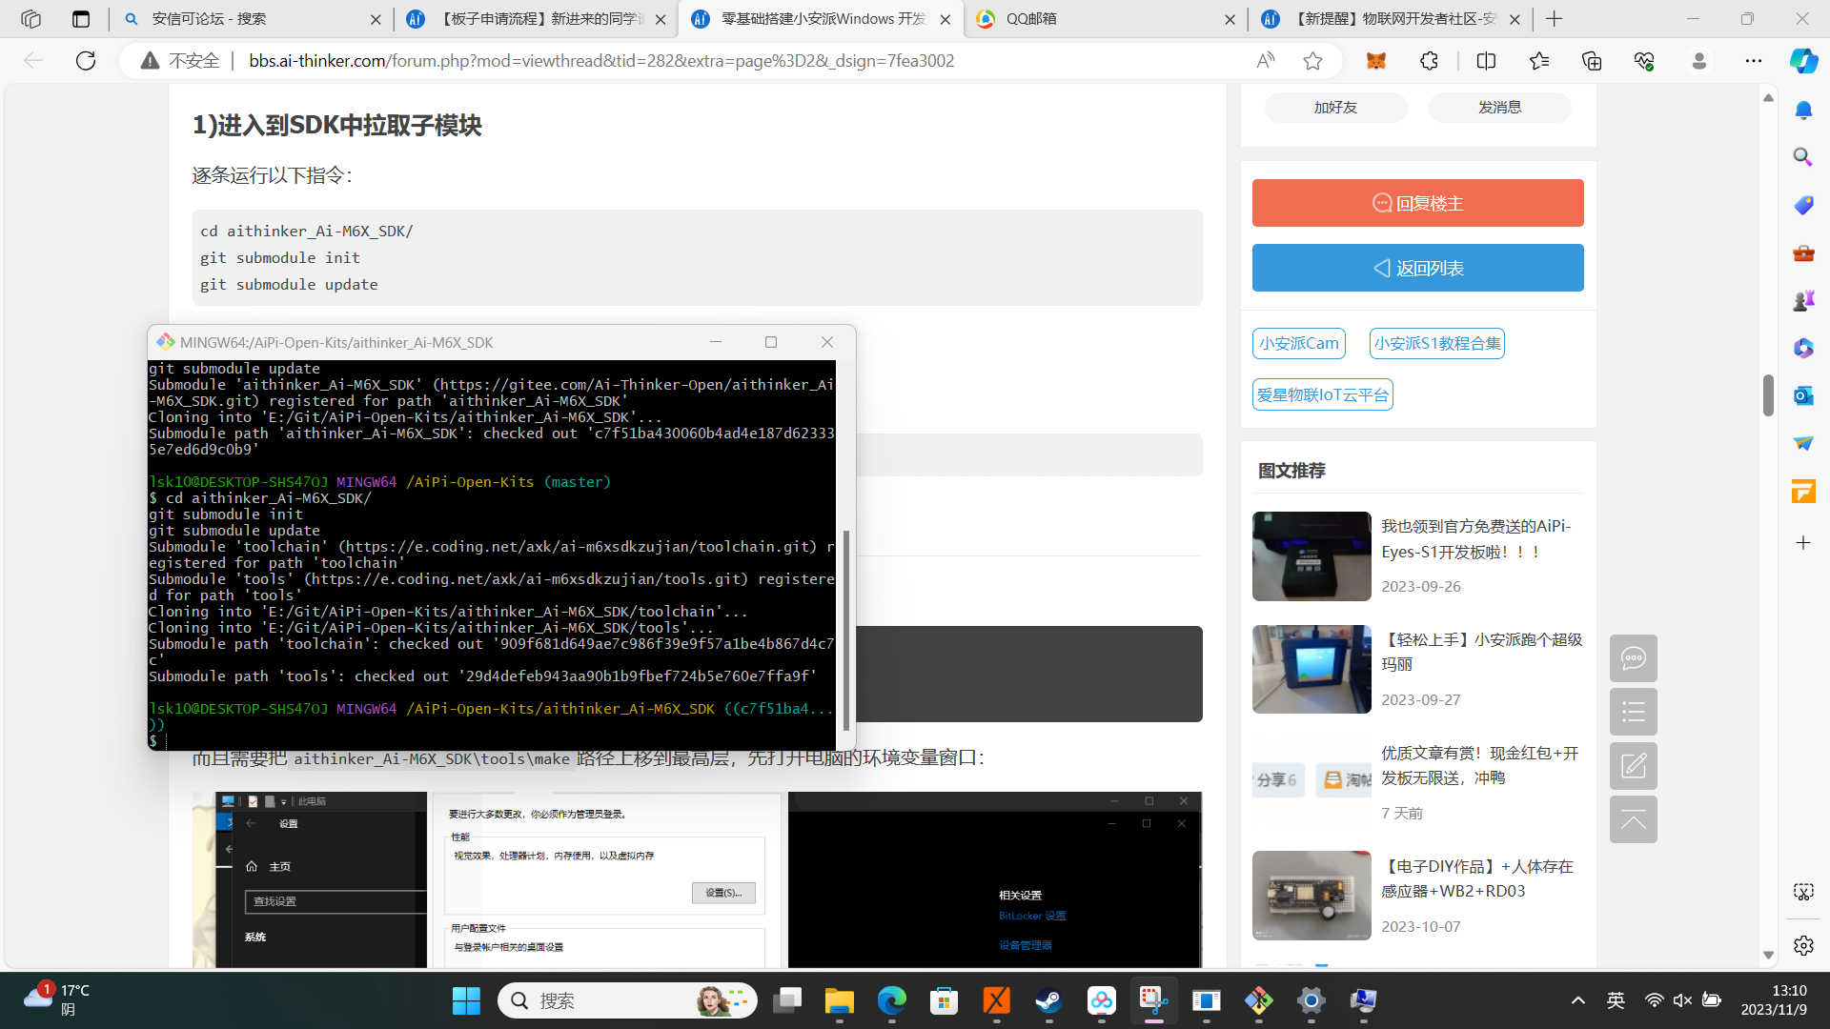Click the QQ mailbox tab
Image resolution: width=1830 pixels, height=1029 pixels.
pos(1104,19)
